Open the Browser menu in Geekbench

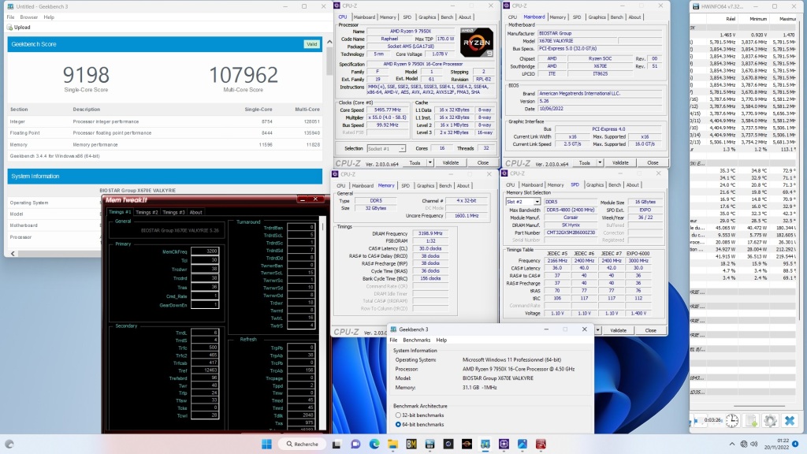tap(29, 17)
